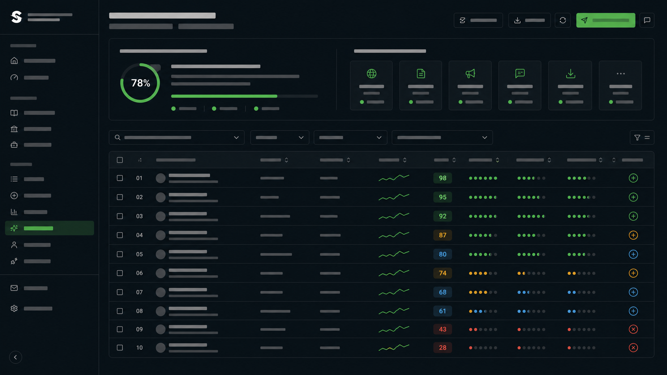Click the download button in header
This screenshot has height=375, width=667.
529,20
